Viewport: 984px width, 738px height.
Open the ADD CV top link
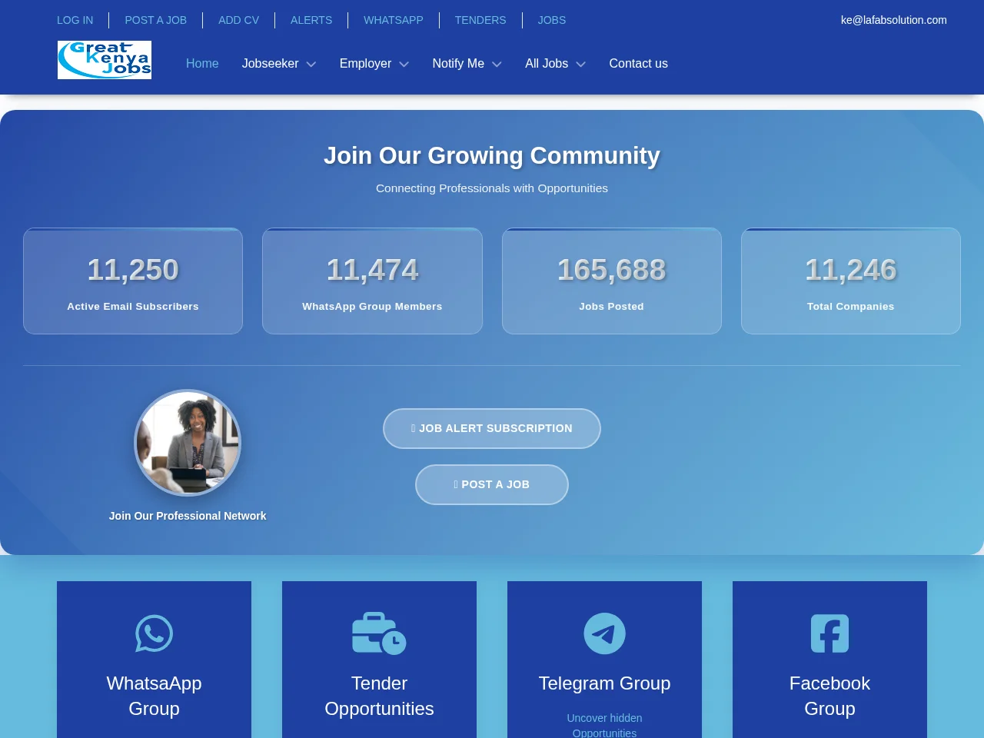click(x=238, y=20)
